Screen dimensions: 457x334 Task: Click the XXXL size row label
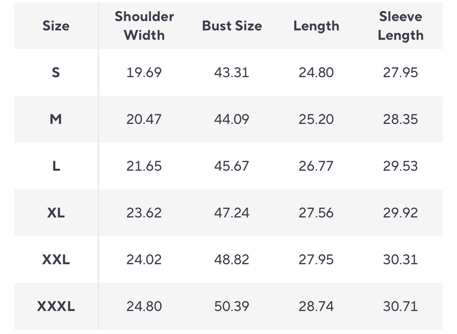coord(56,306)
